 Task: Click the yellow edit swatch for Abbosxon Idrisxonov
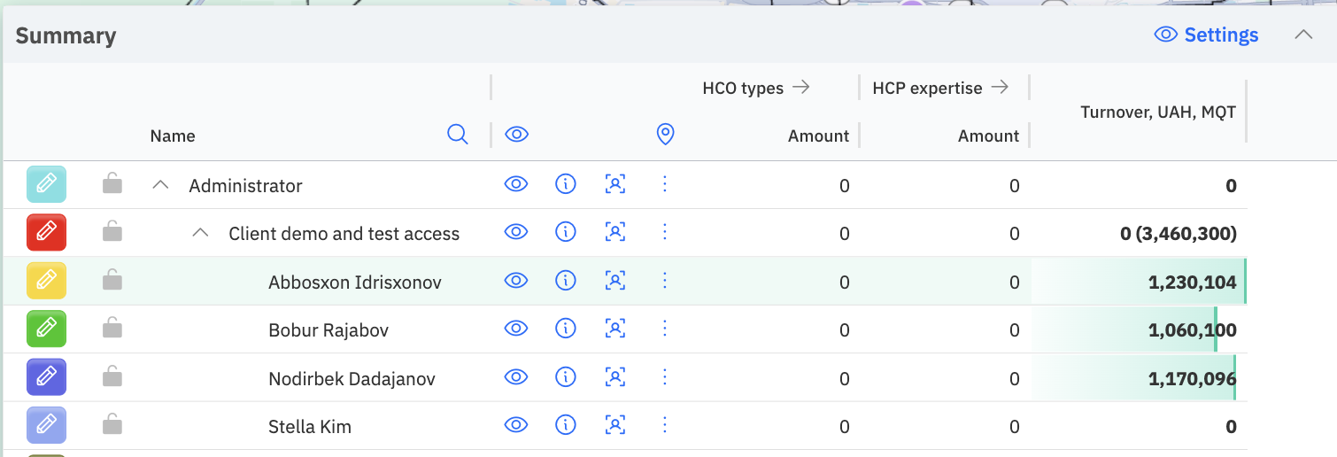47,282
